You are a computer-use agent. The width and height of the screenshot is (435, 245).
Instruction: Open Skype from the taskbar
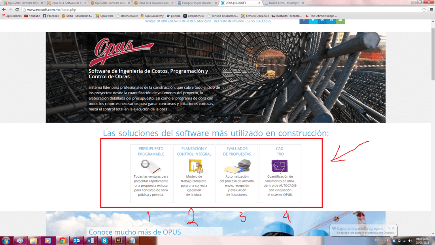click(x=104, y=241)
